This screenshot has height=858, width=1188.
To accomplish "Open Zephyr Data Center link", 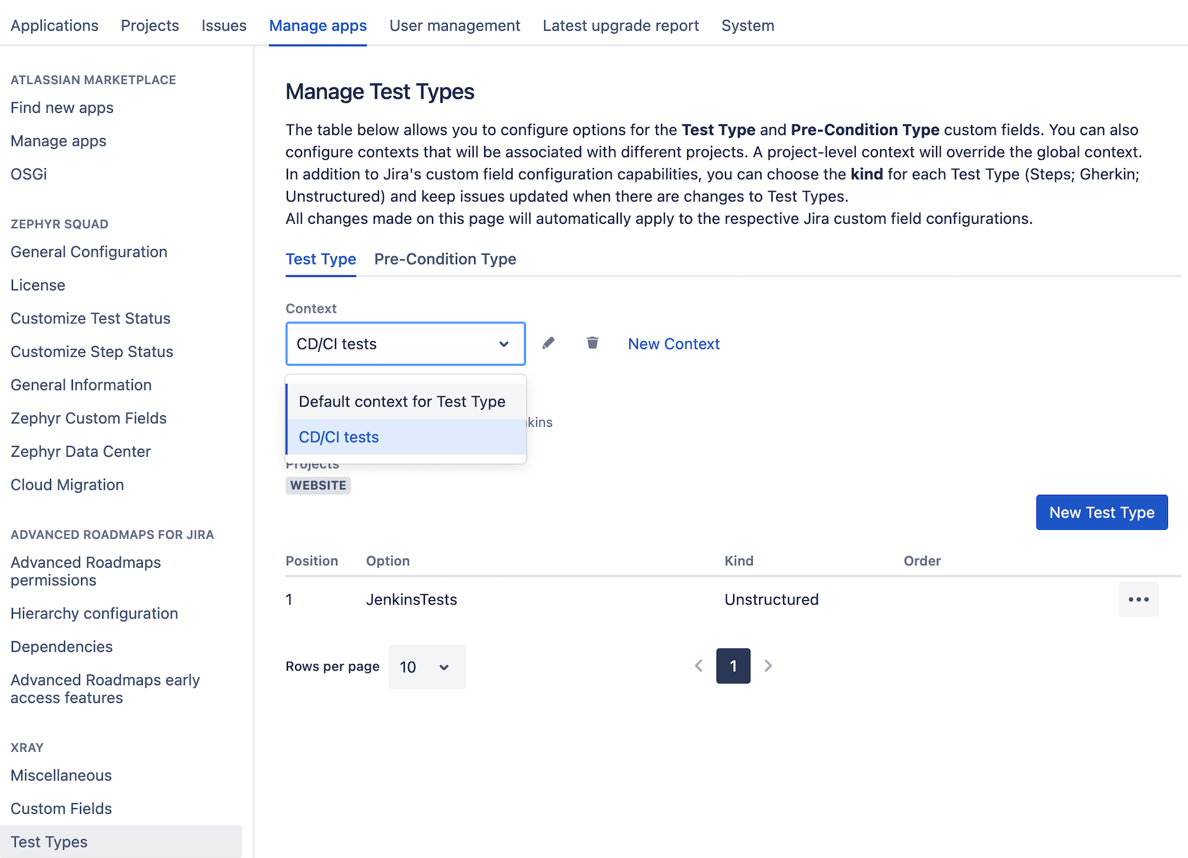I will click(80, 452).
